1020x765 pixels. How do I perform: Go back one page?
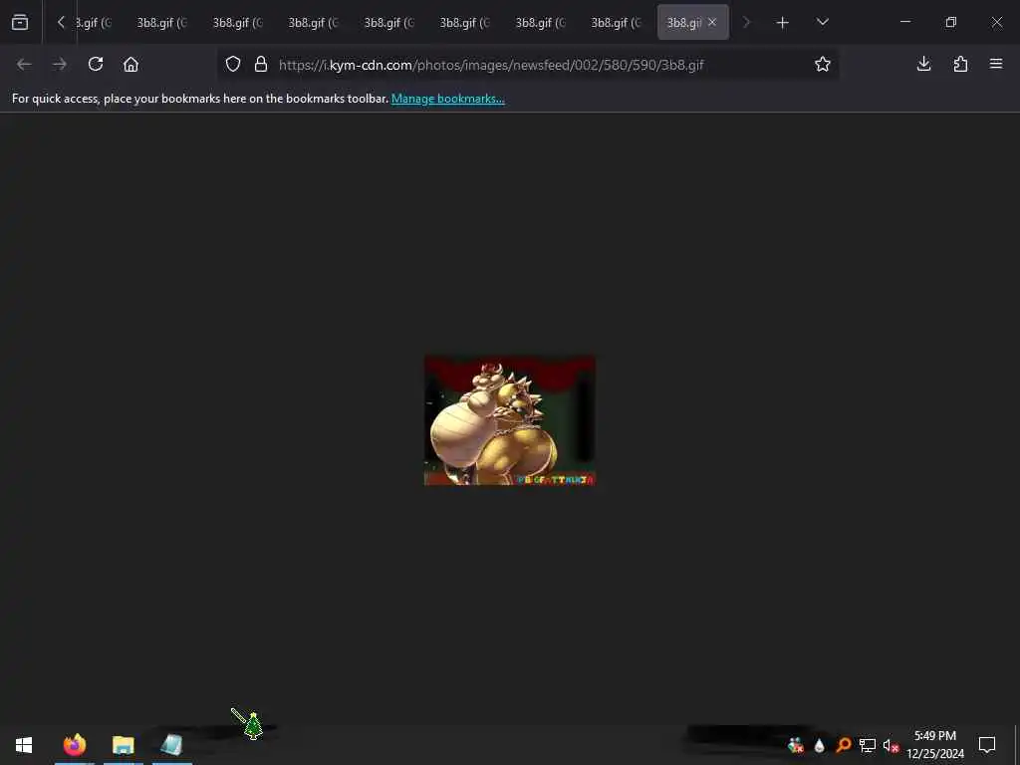(x=24, y=65)
